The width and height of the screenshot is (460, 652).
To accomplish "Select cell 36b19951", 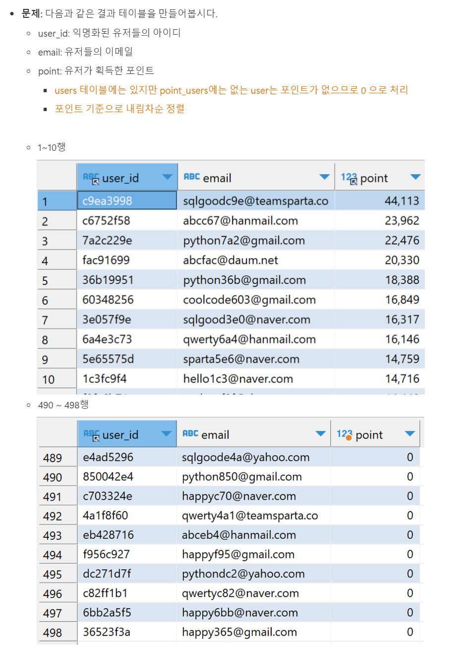I will 127,280.
